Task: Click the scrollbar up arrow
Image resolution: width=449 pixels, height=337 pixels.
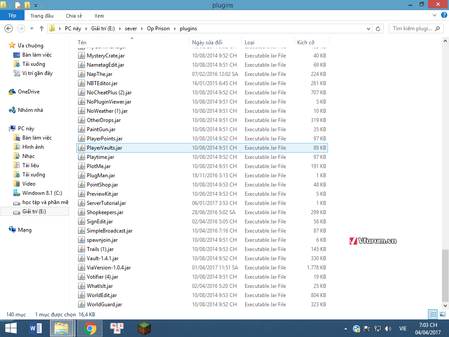Action: point(445,41)
